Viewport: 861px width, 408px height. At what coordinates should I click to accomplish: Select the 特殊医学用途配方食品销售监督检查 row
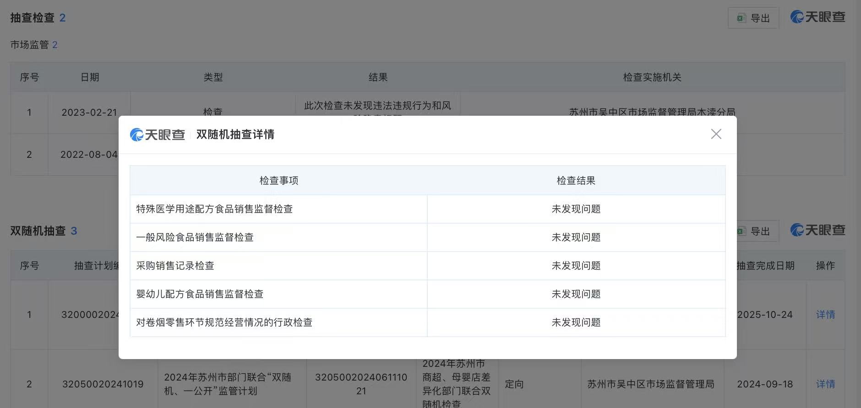pyautogui.click(x=428, y=209)
